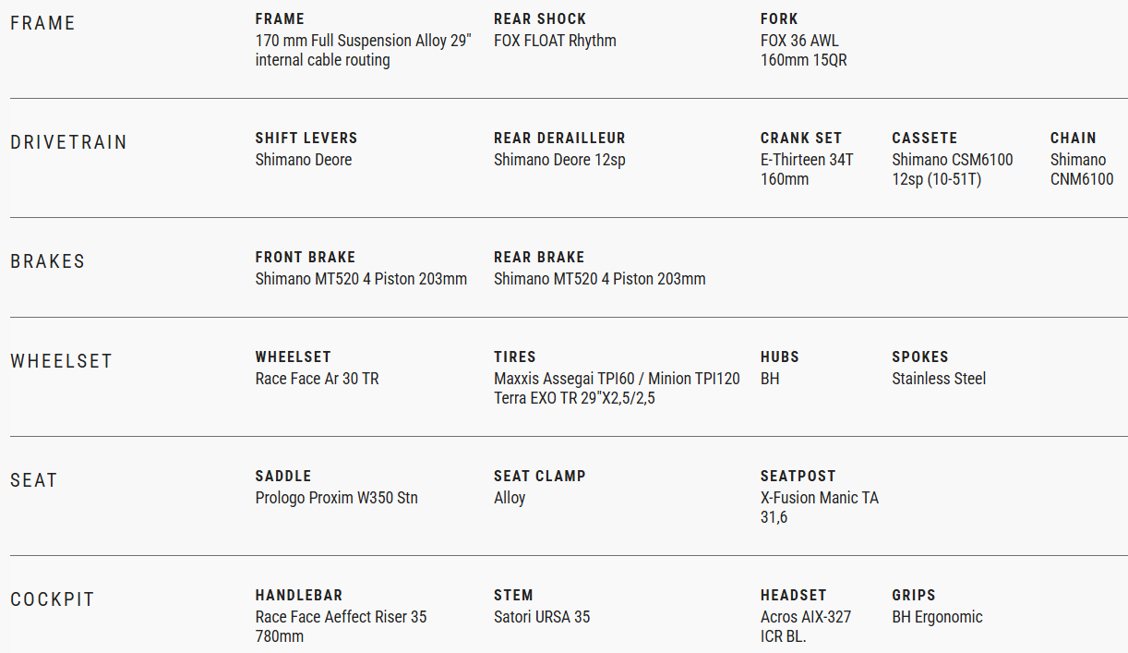Screen dimensions: 1128x653
Task: Click the FORK spec label
Action: point(779,18)
